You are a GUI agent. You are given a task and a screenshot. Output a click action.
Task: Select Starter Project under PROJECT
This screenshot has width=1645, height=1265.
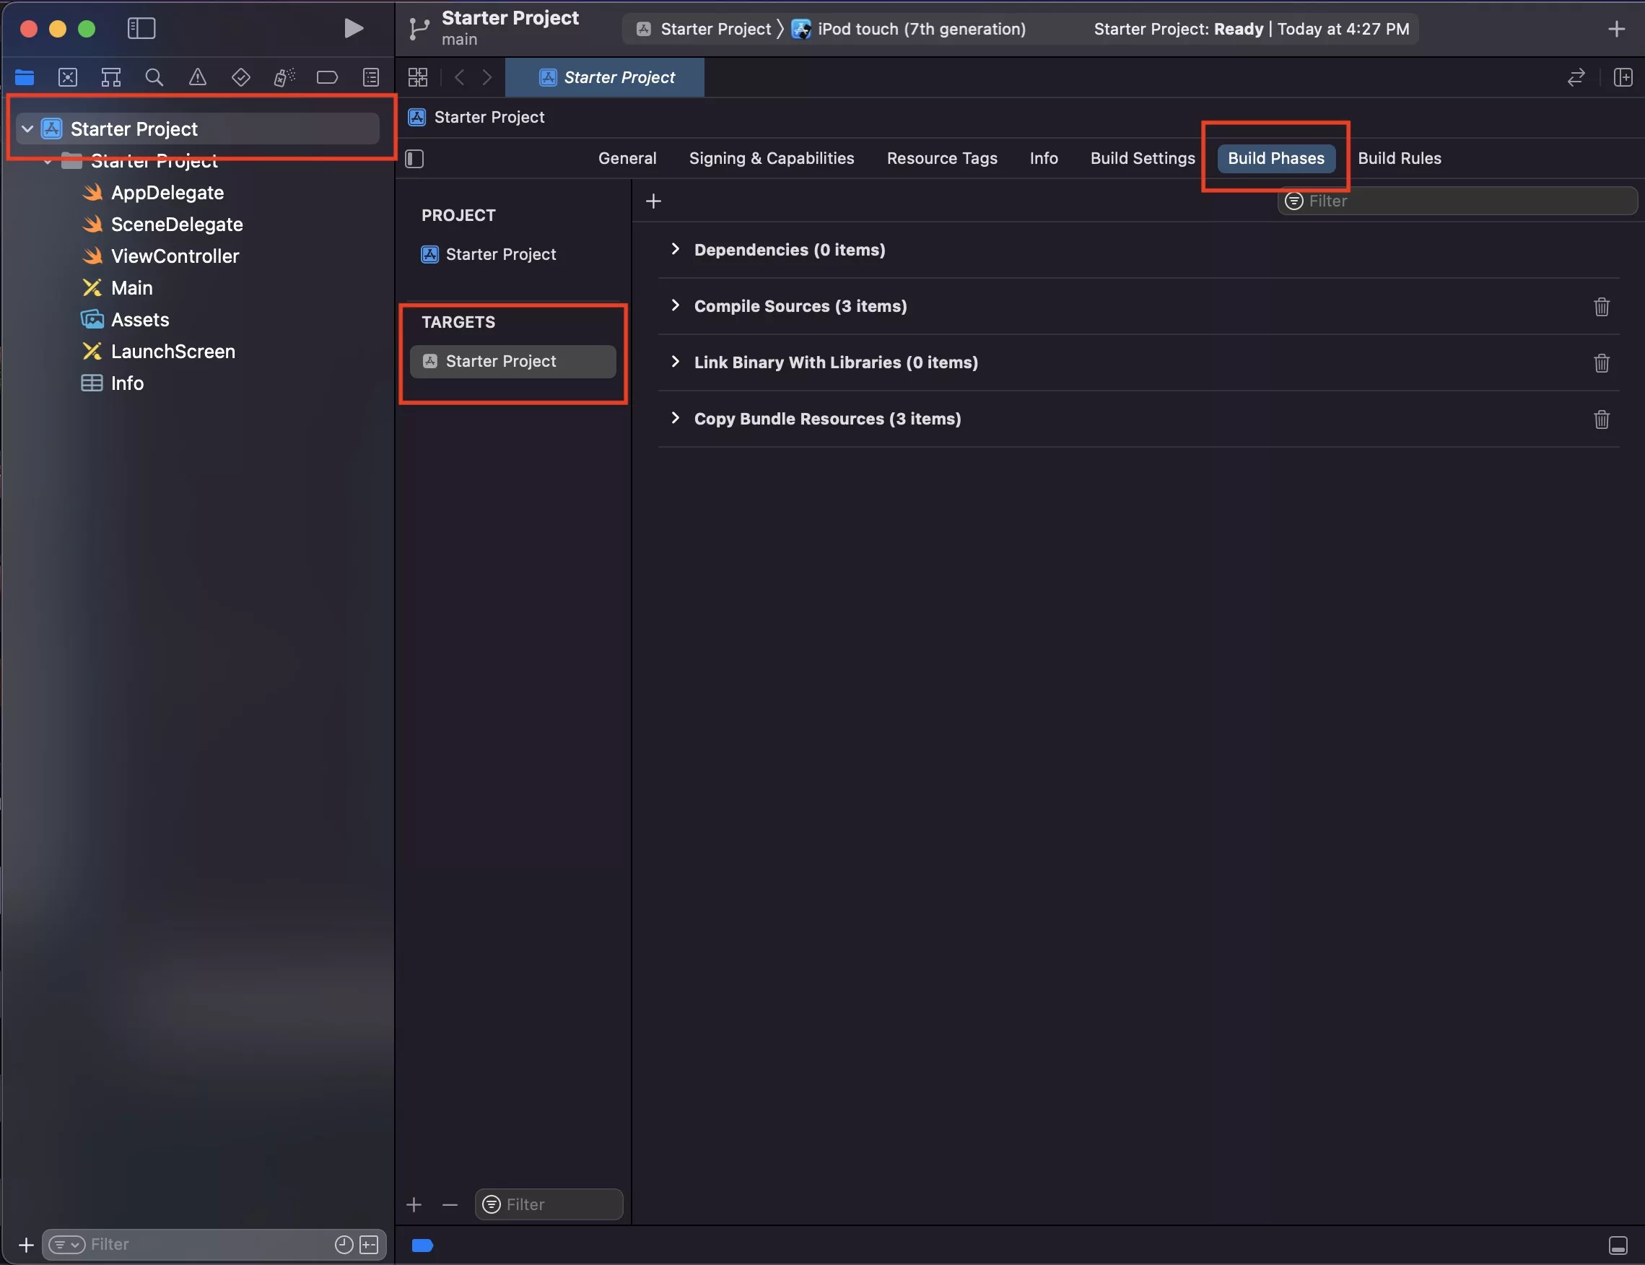point(501,254)
